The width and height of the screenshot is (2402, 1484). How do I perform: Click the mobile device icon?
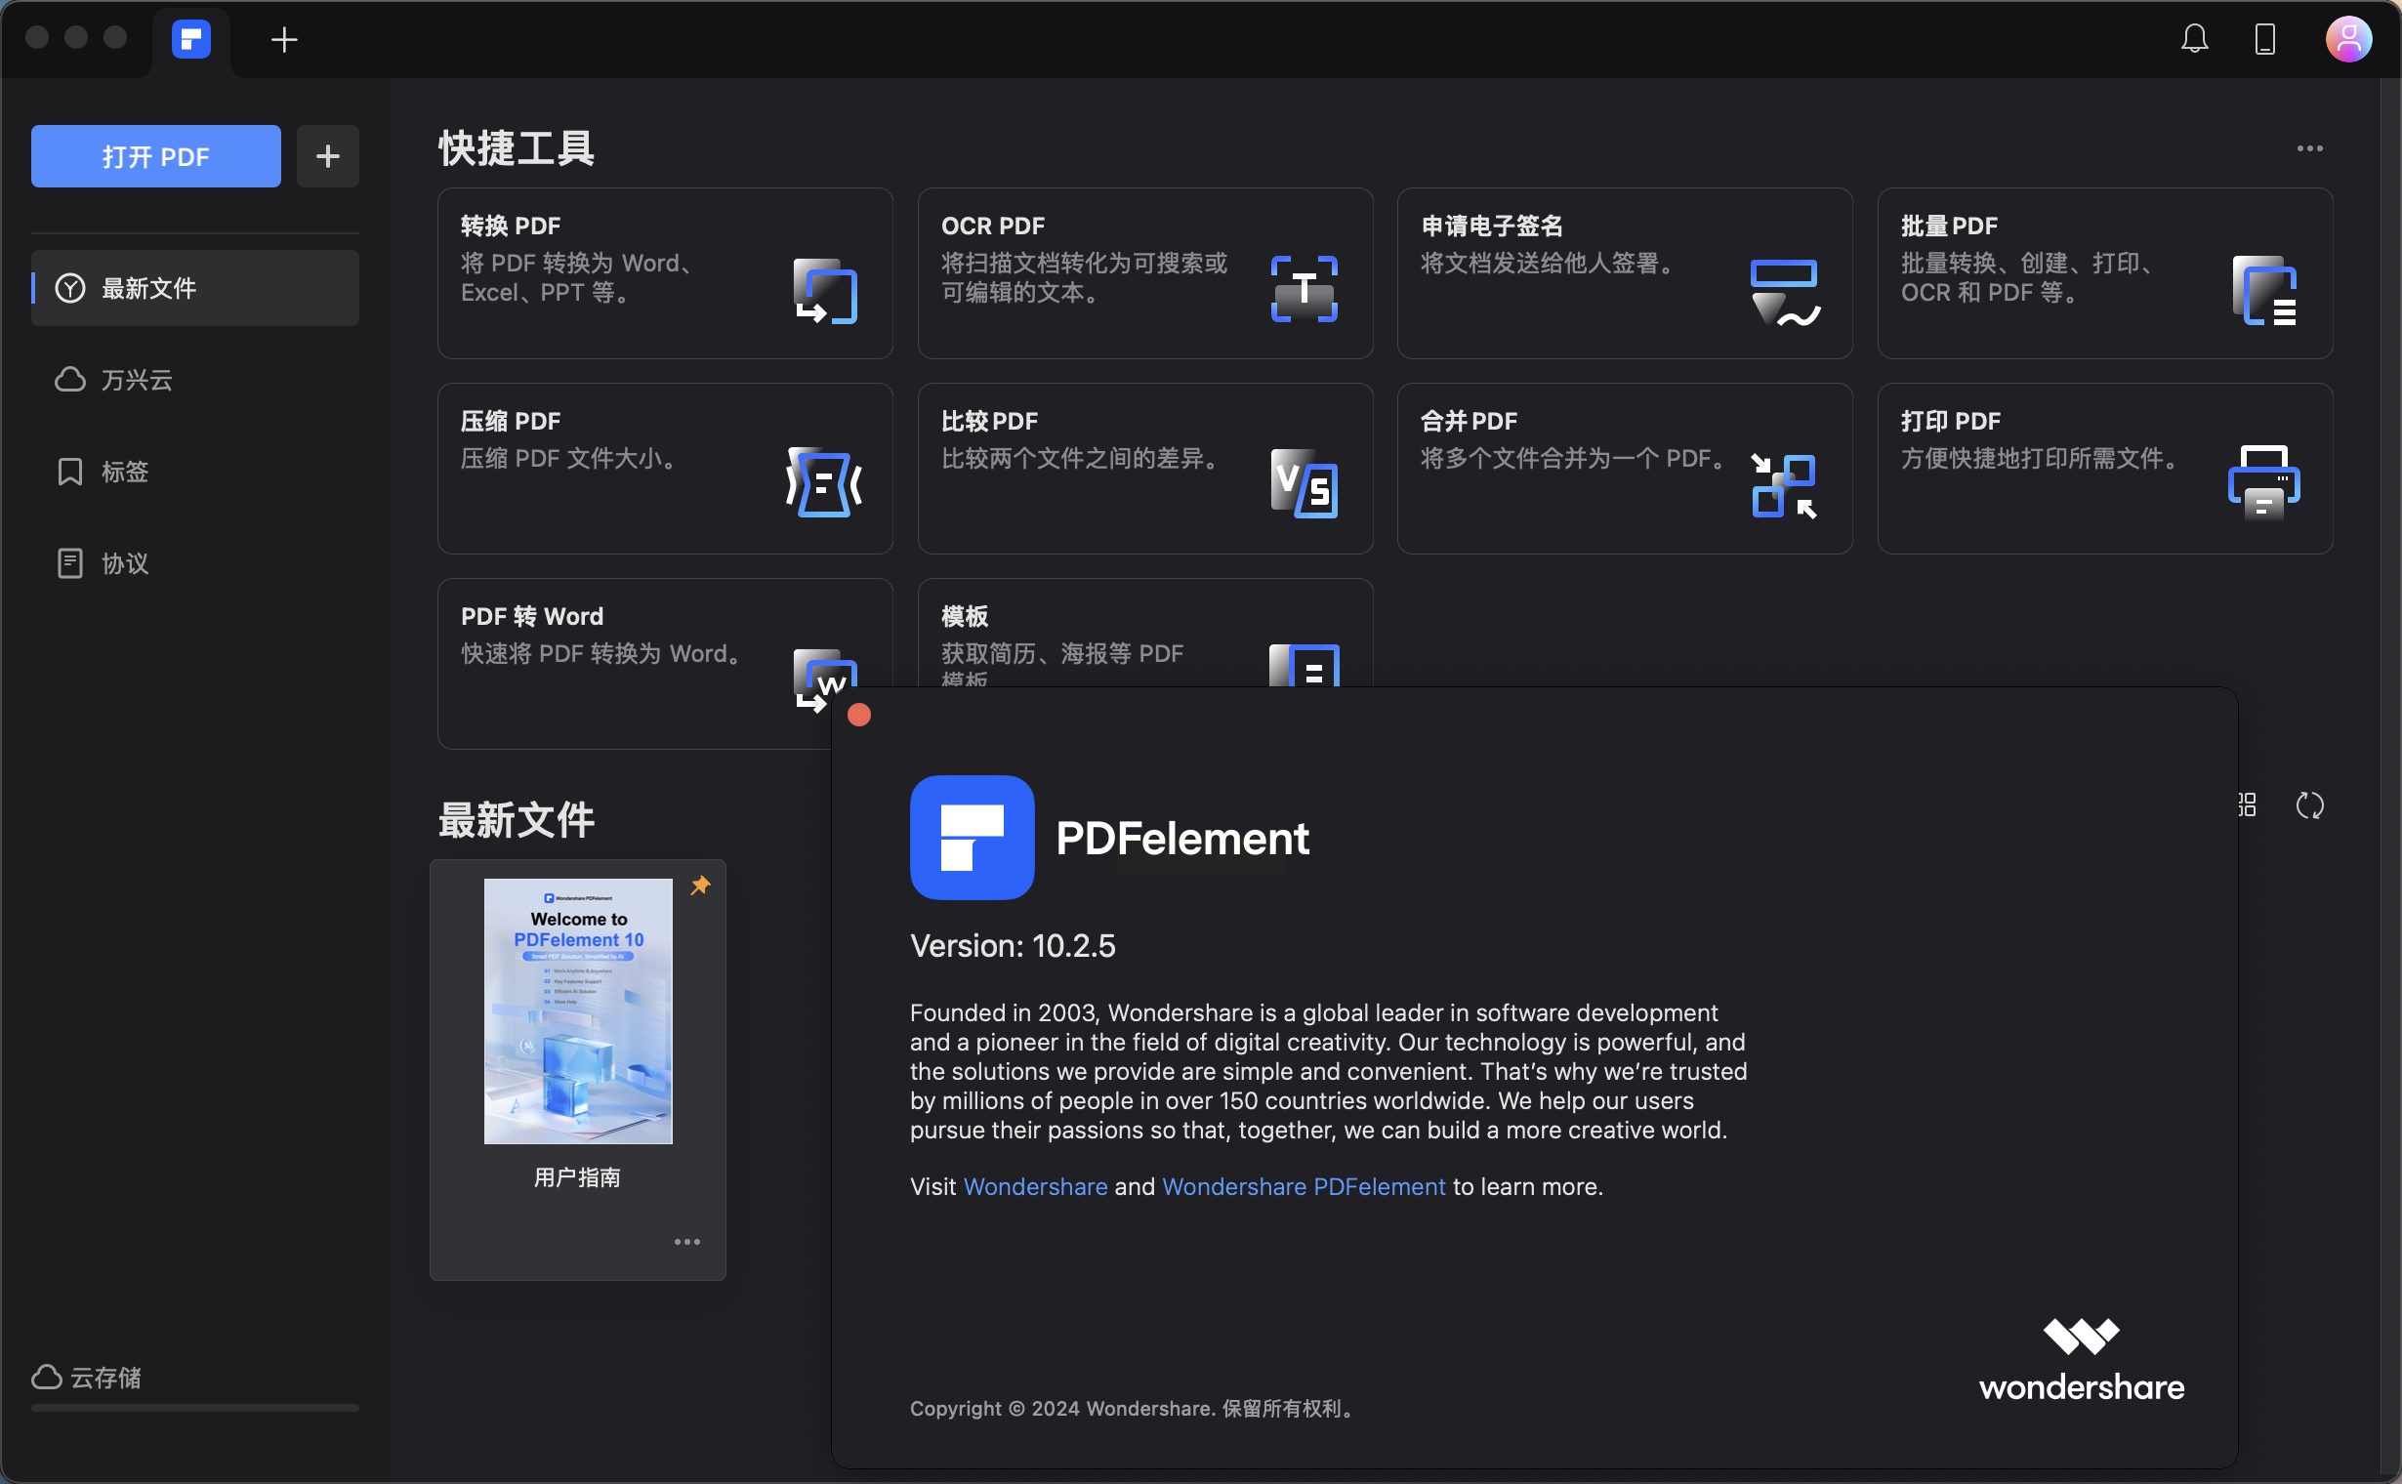pyautogui.click(x=2265, y=39)
